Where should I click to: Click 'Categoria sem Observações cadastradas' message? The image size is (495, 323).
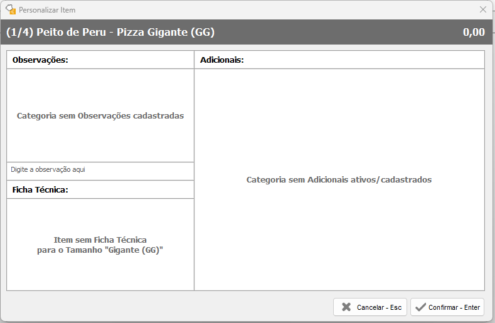[x=100, y=116]
